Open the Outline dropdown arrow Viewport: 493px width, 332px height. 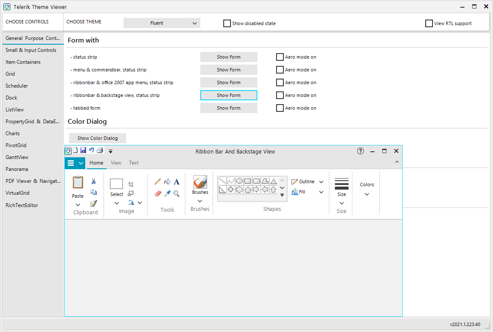pos(321,182)
